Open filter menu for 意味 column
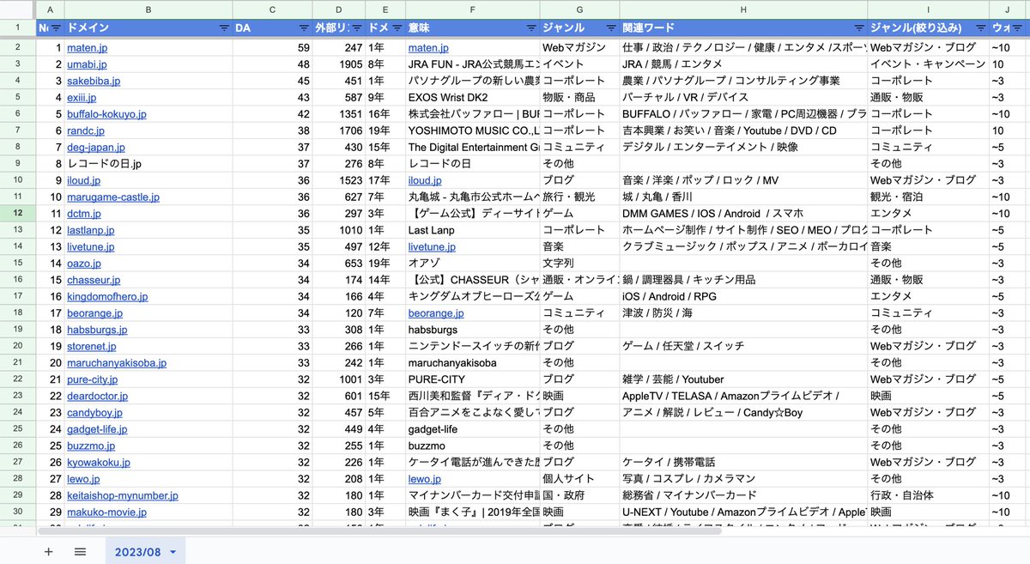This screenshot has height=564, width=1030. [x=531, y=27]
